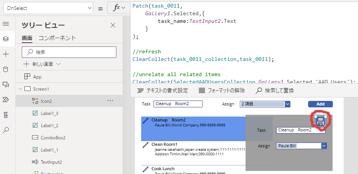
Task: Switch to the コンポーネント tab
Action: tap(57, 38)
